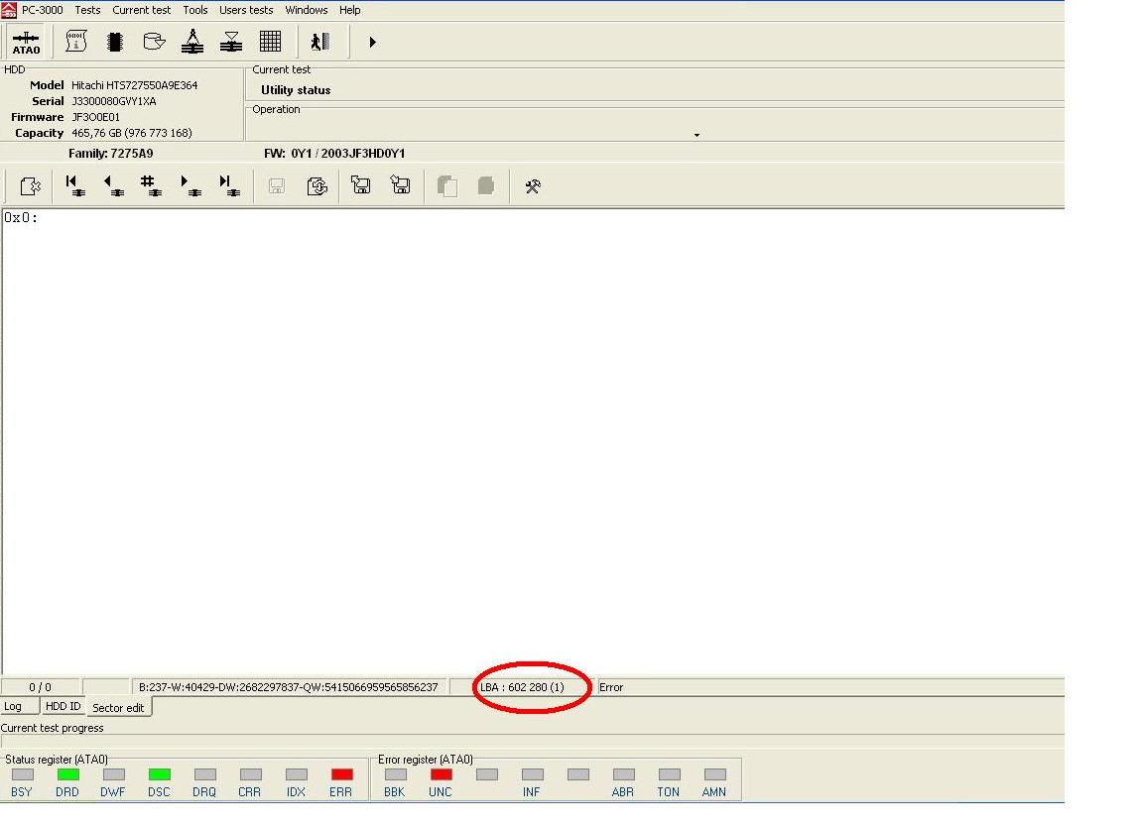The width and height of the screenshot is (1142, 828).
Task: Click the green DSC status indicator
Action: [159, 774]
